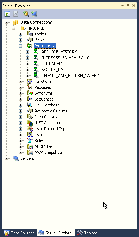This screenshot has width=139, height=237.
Task: Click the Java Classes folder icon
Action: [x=30, y=117]
